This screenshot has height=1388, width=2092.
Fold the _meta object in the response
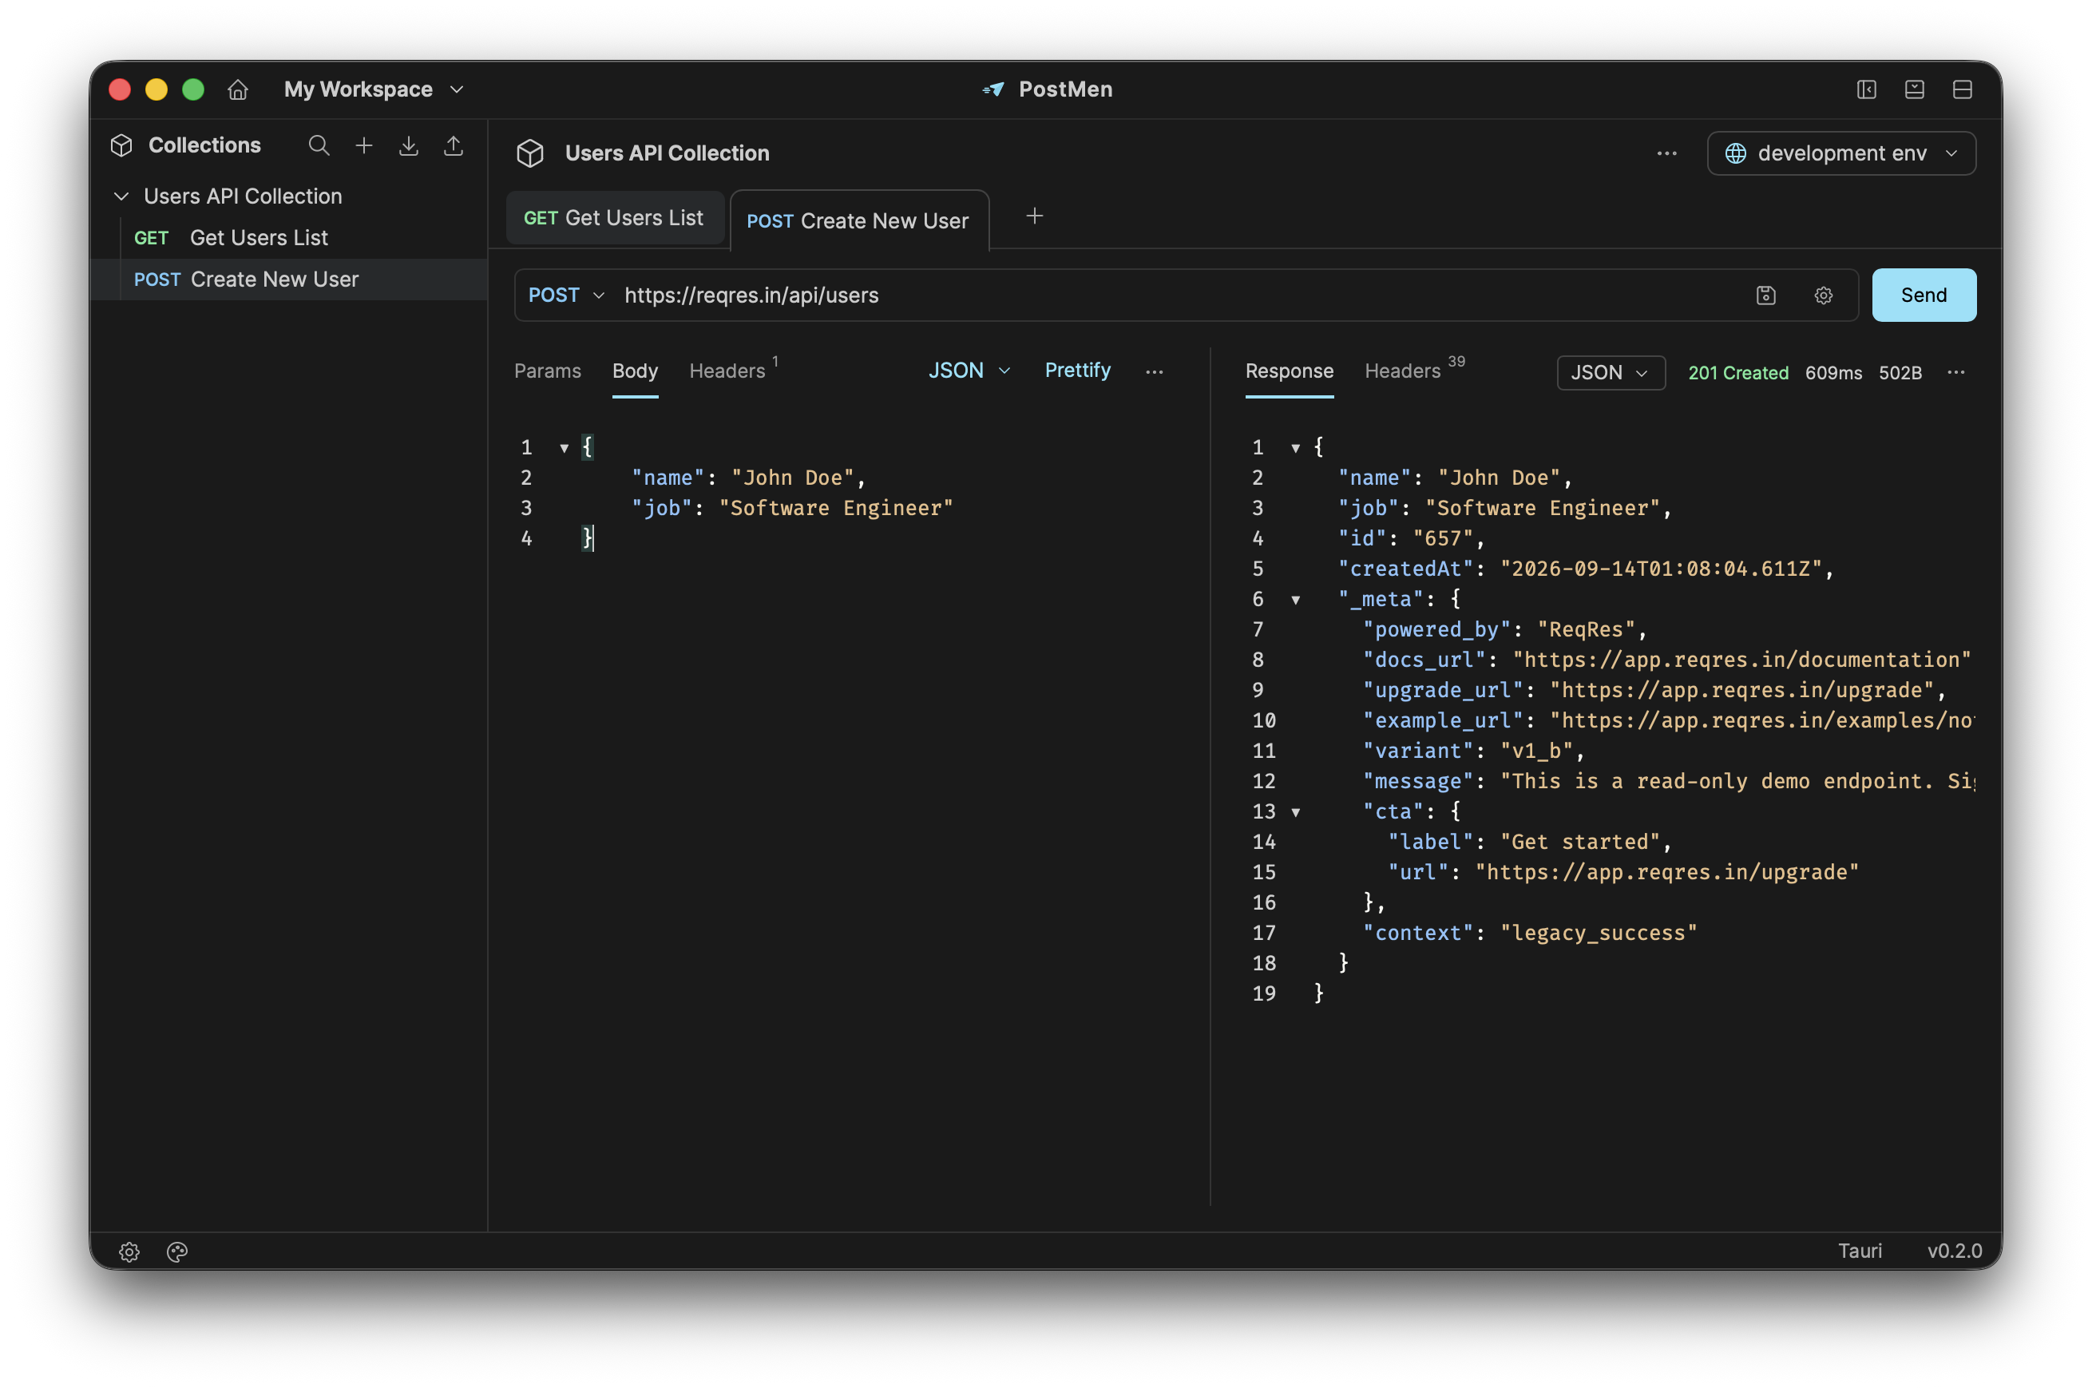(1294, 601)
